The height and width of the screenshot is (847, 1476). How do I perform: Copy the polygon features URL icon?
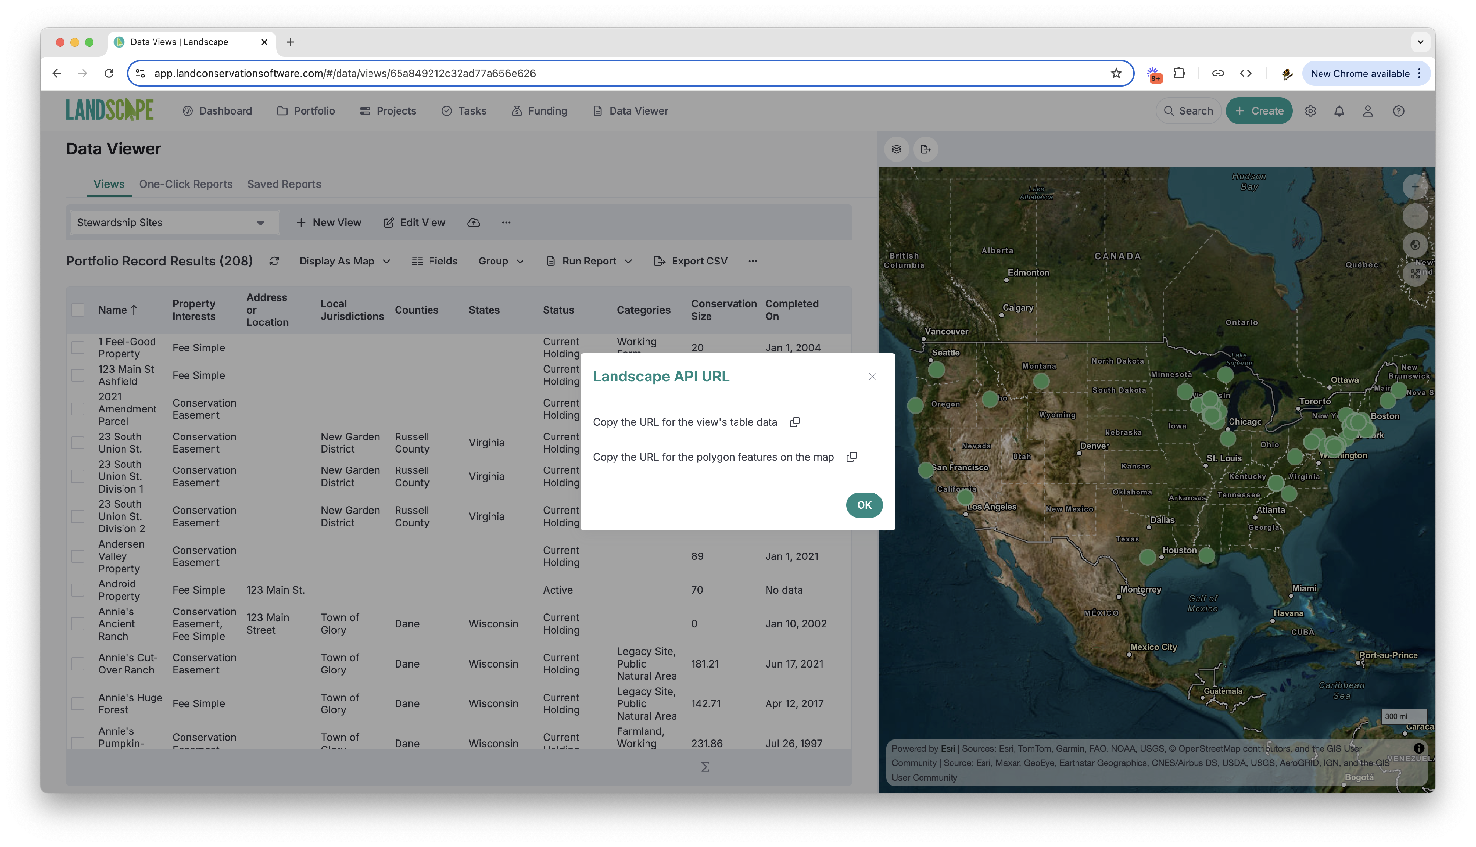pyautogui.click(x=851, y=457)
